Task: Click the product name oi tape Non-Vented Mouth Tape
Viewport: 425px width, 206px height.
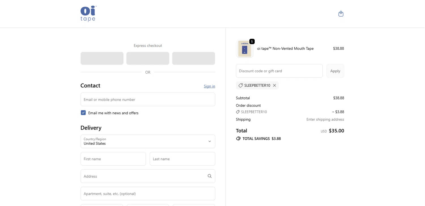Action: pyautogui.click(x=285, y=49)
